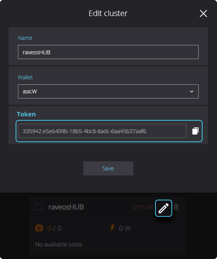Click into the Name field containing raveosHUB
The height and width of the screenshot is (259, 217).
108,52
